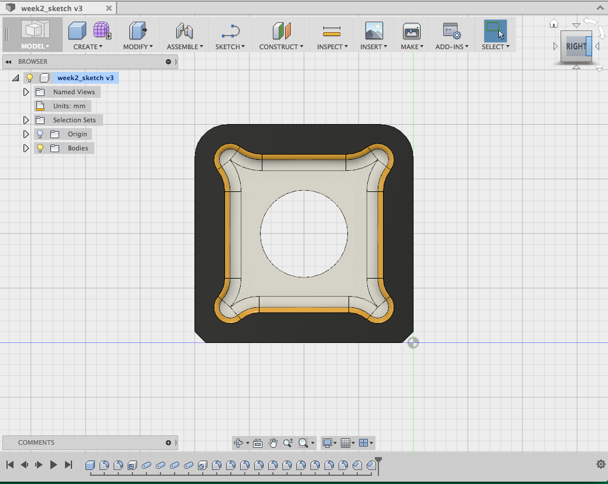Click the timeline end marker
608x484 pixels.
click(378, 465)
